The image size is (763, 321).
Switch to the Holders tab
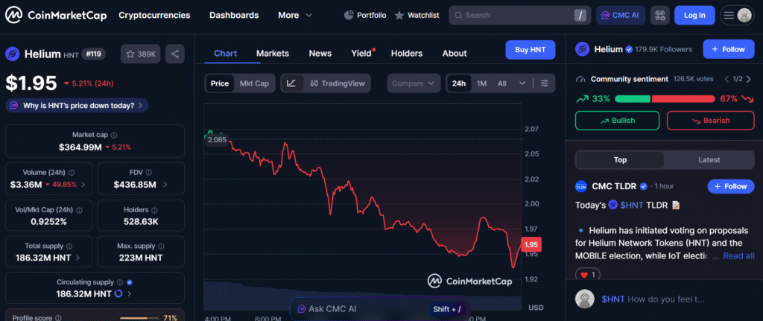(407, 54)
